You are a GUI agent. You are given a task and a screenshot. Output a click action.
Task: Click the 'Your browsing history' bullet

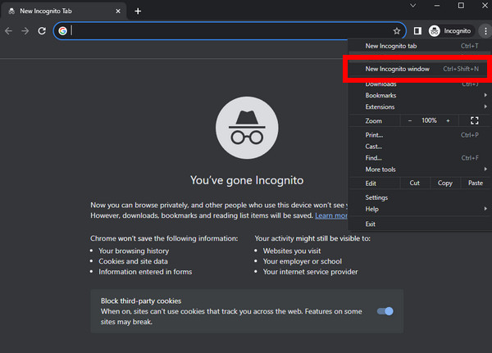coord(134,251)
